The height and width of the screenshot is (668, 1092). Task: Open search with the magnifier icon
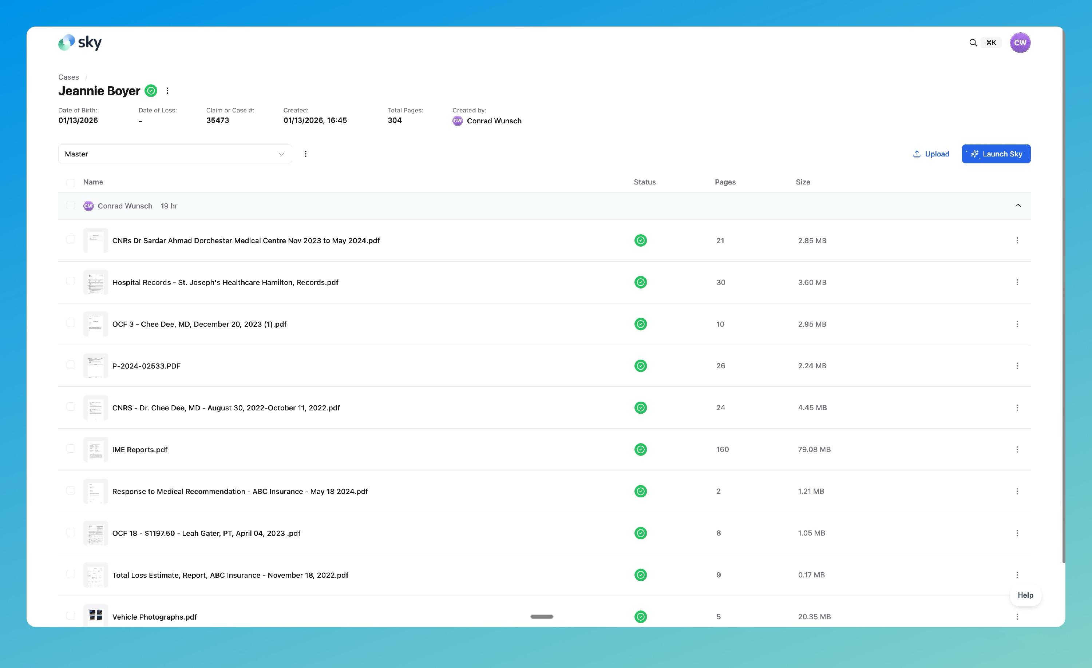click(973, 43)
